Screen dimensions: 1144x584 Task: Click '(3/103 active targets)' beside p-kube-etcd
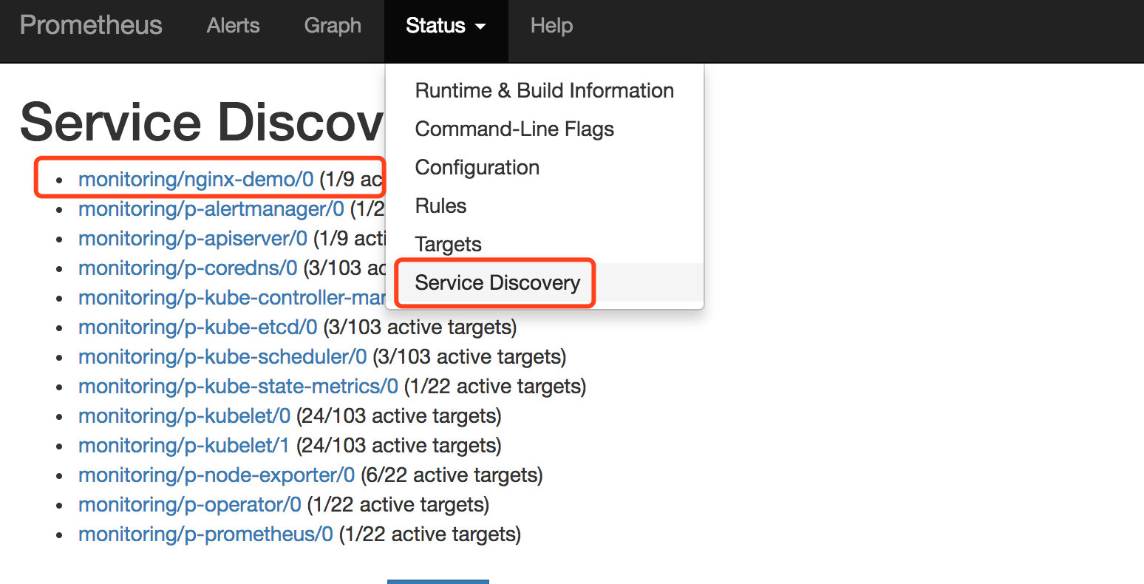(x=421, y=327)
